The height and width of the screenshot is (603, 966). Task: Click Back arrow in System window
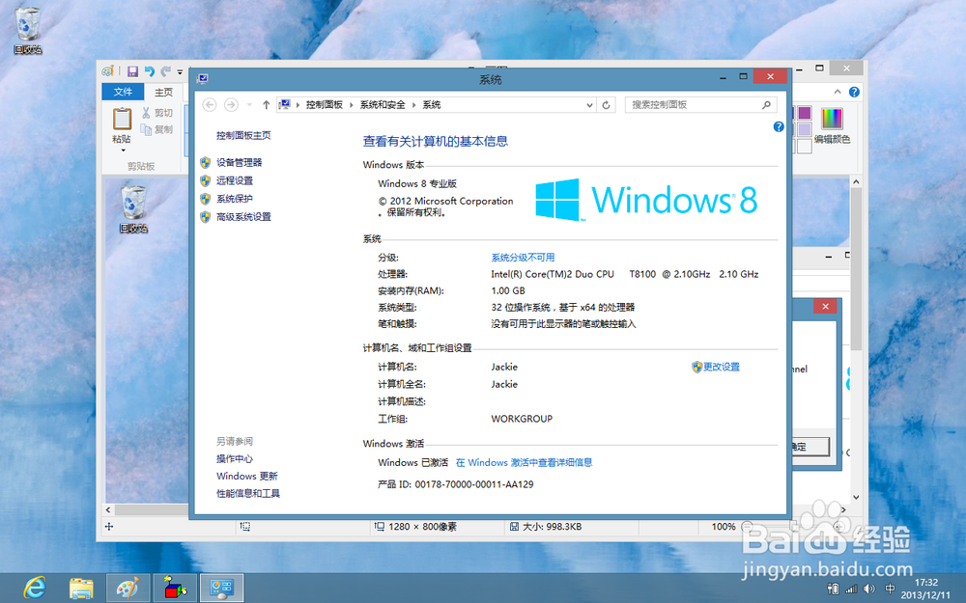click(210, 104)
